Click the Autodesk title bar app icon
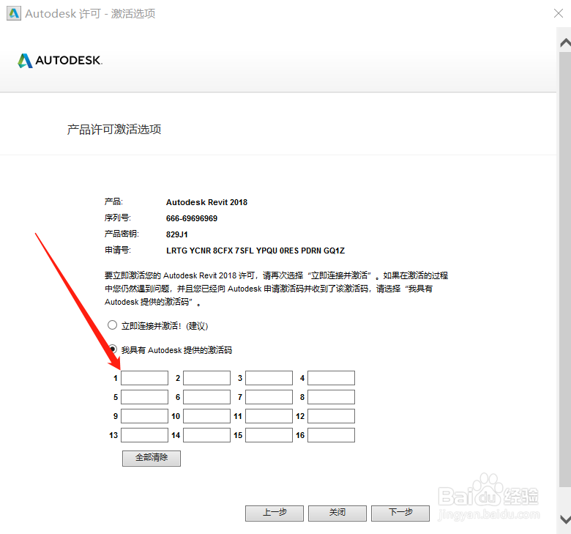Viewport: 571px width, 534px height. pos(14,13)
